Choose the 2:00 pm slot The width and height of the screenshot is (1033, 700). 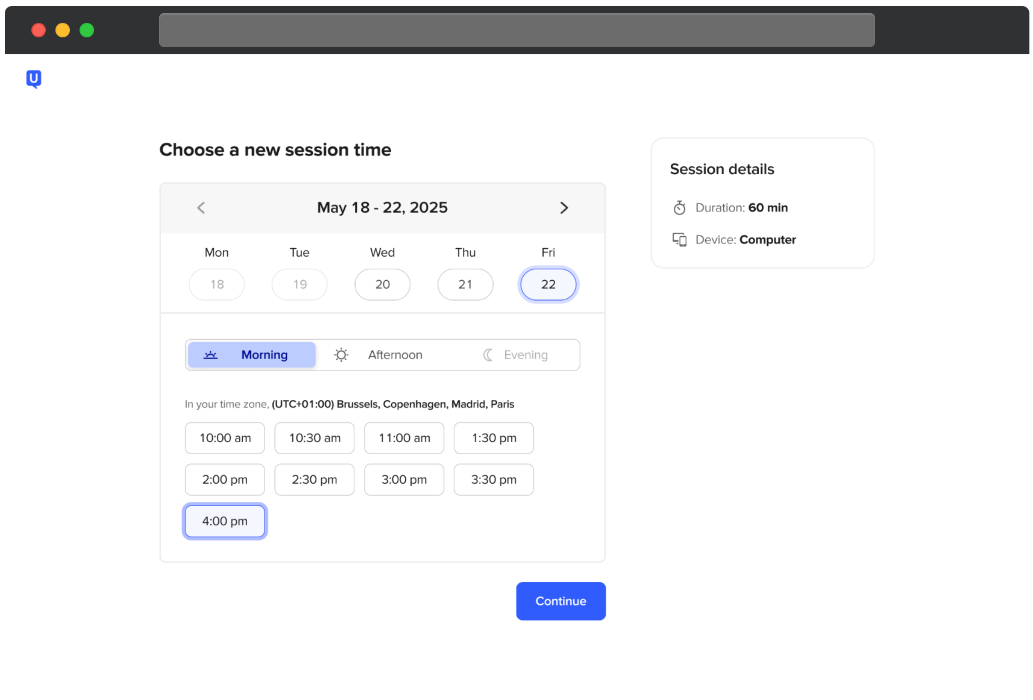tap(225, 480)
